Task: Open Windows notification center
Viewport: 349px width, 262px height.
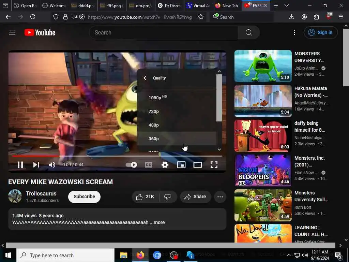Action: click(338, 255)
